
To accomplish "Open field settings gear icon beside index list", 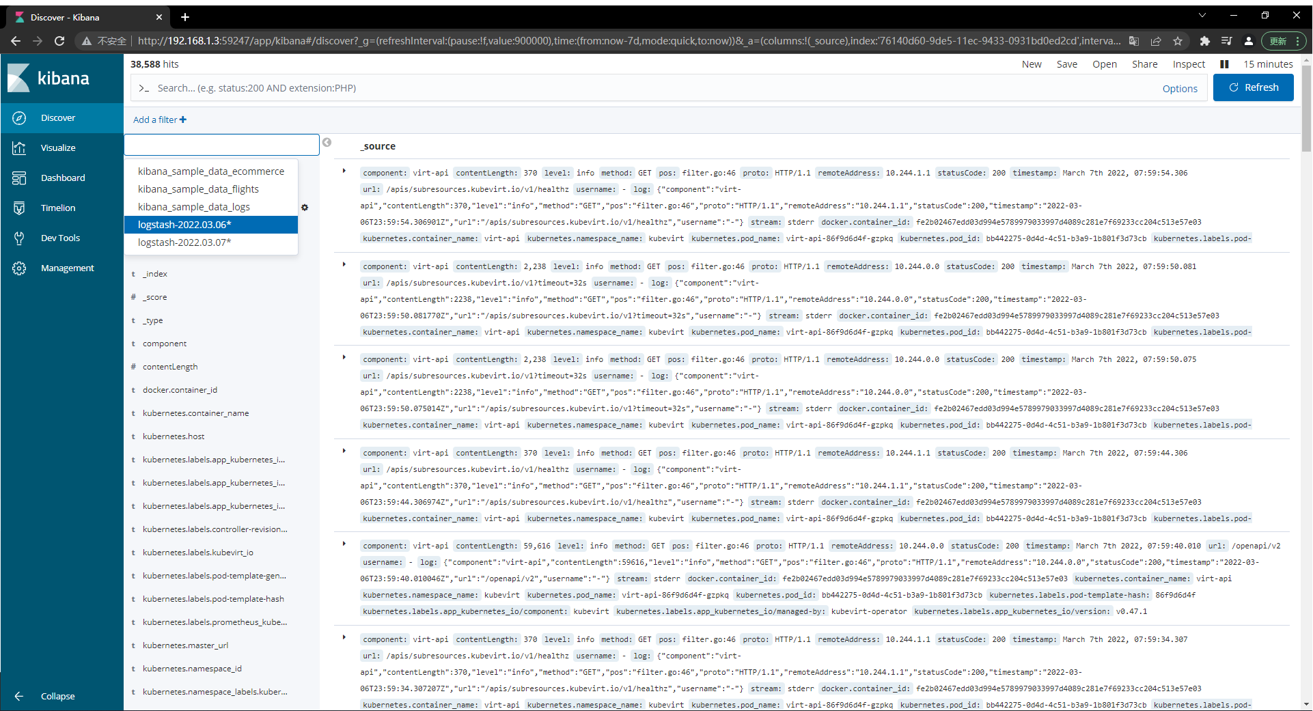I will tap(305, 208).
